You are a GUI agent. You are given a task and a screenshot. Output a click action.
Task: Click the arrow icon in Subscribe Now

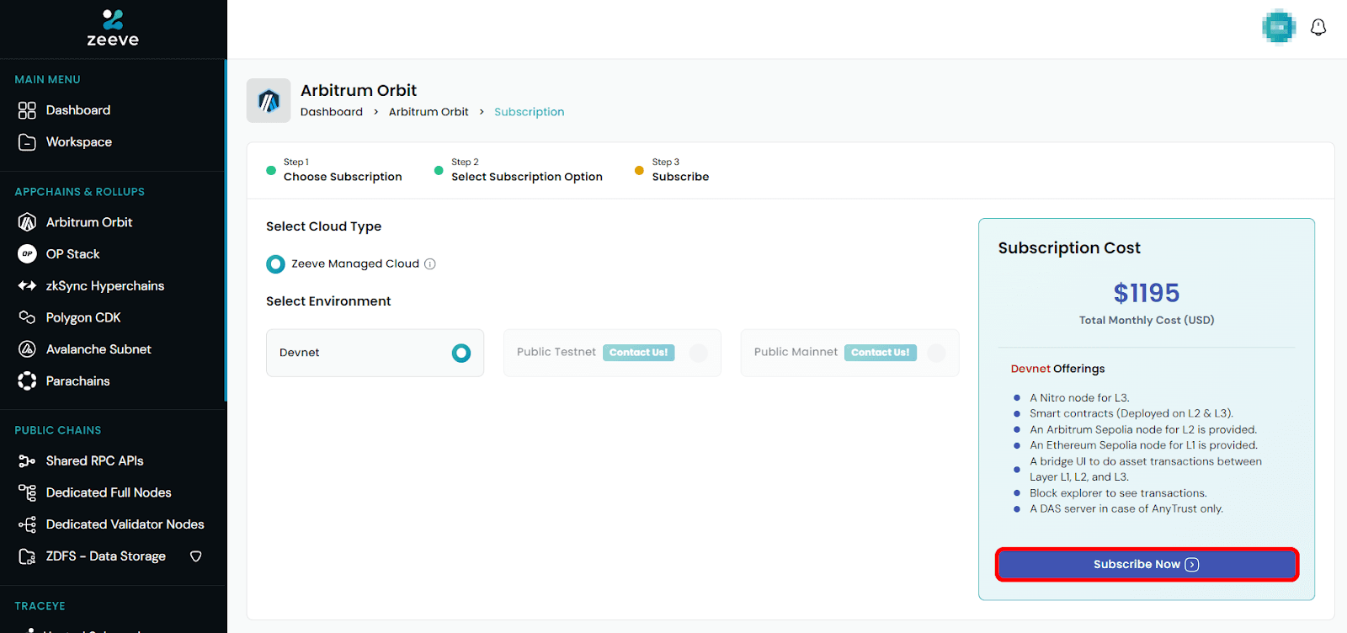tap(1192, 565)
